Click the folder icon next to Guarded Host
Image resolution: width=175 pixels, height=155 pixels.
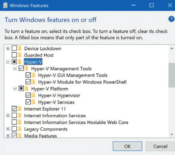[20, 55]
